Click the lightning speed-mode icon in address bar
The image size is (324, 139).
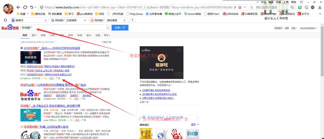(x=235, y=7)
